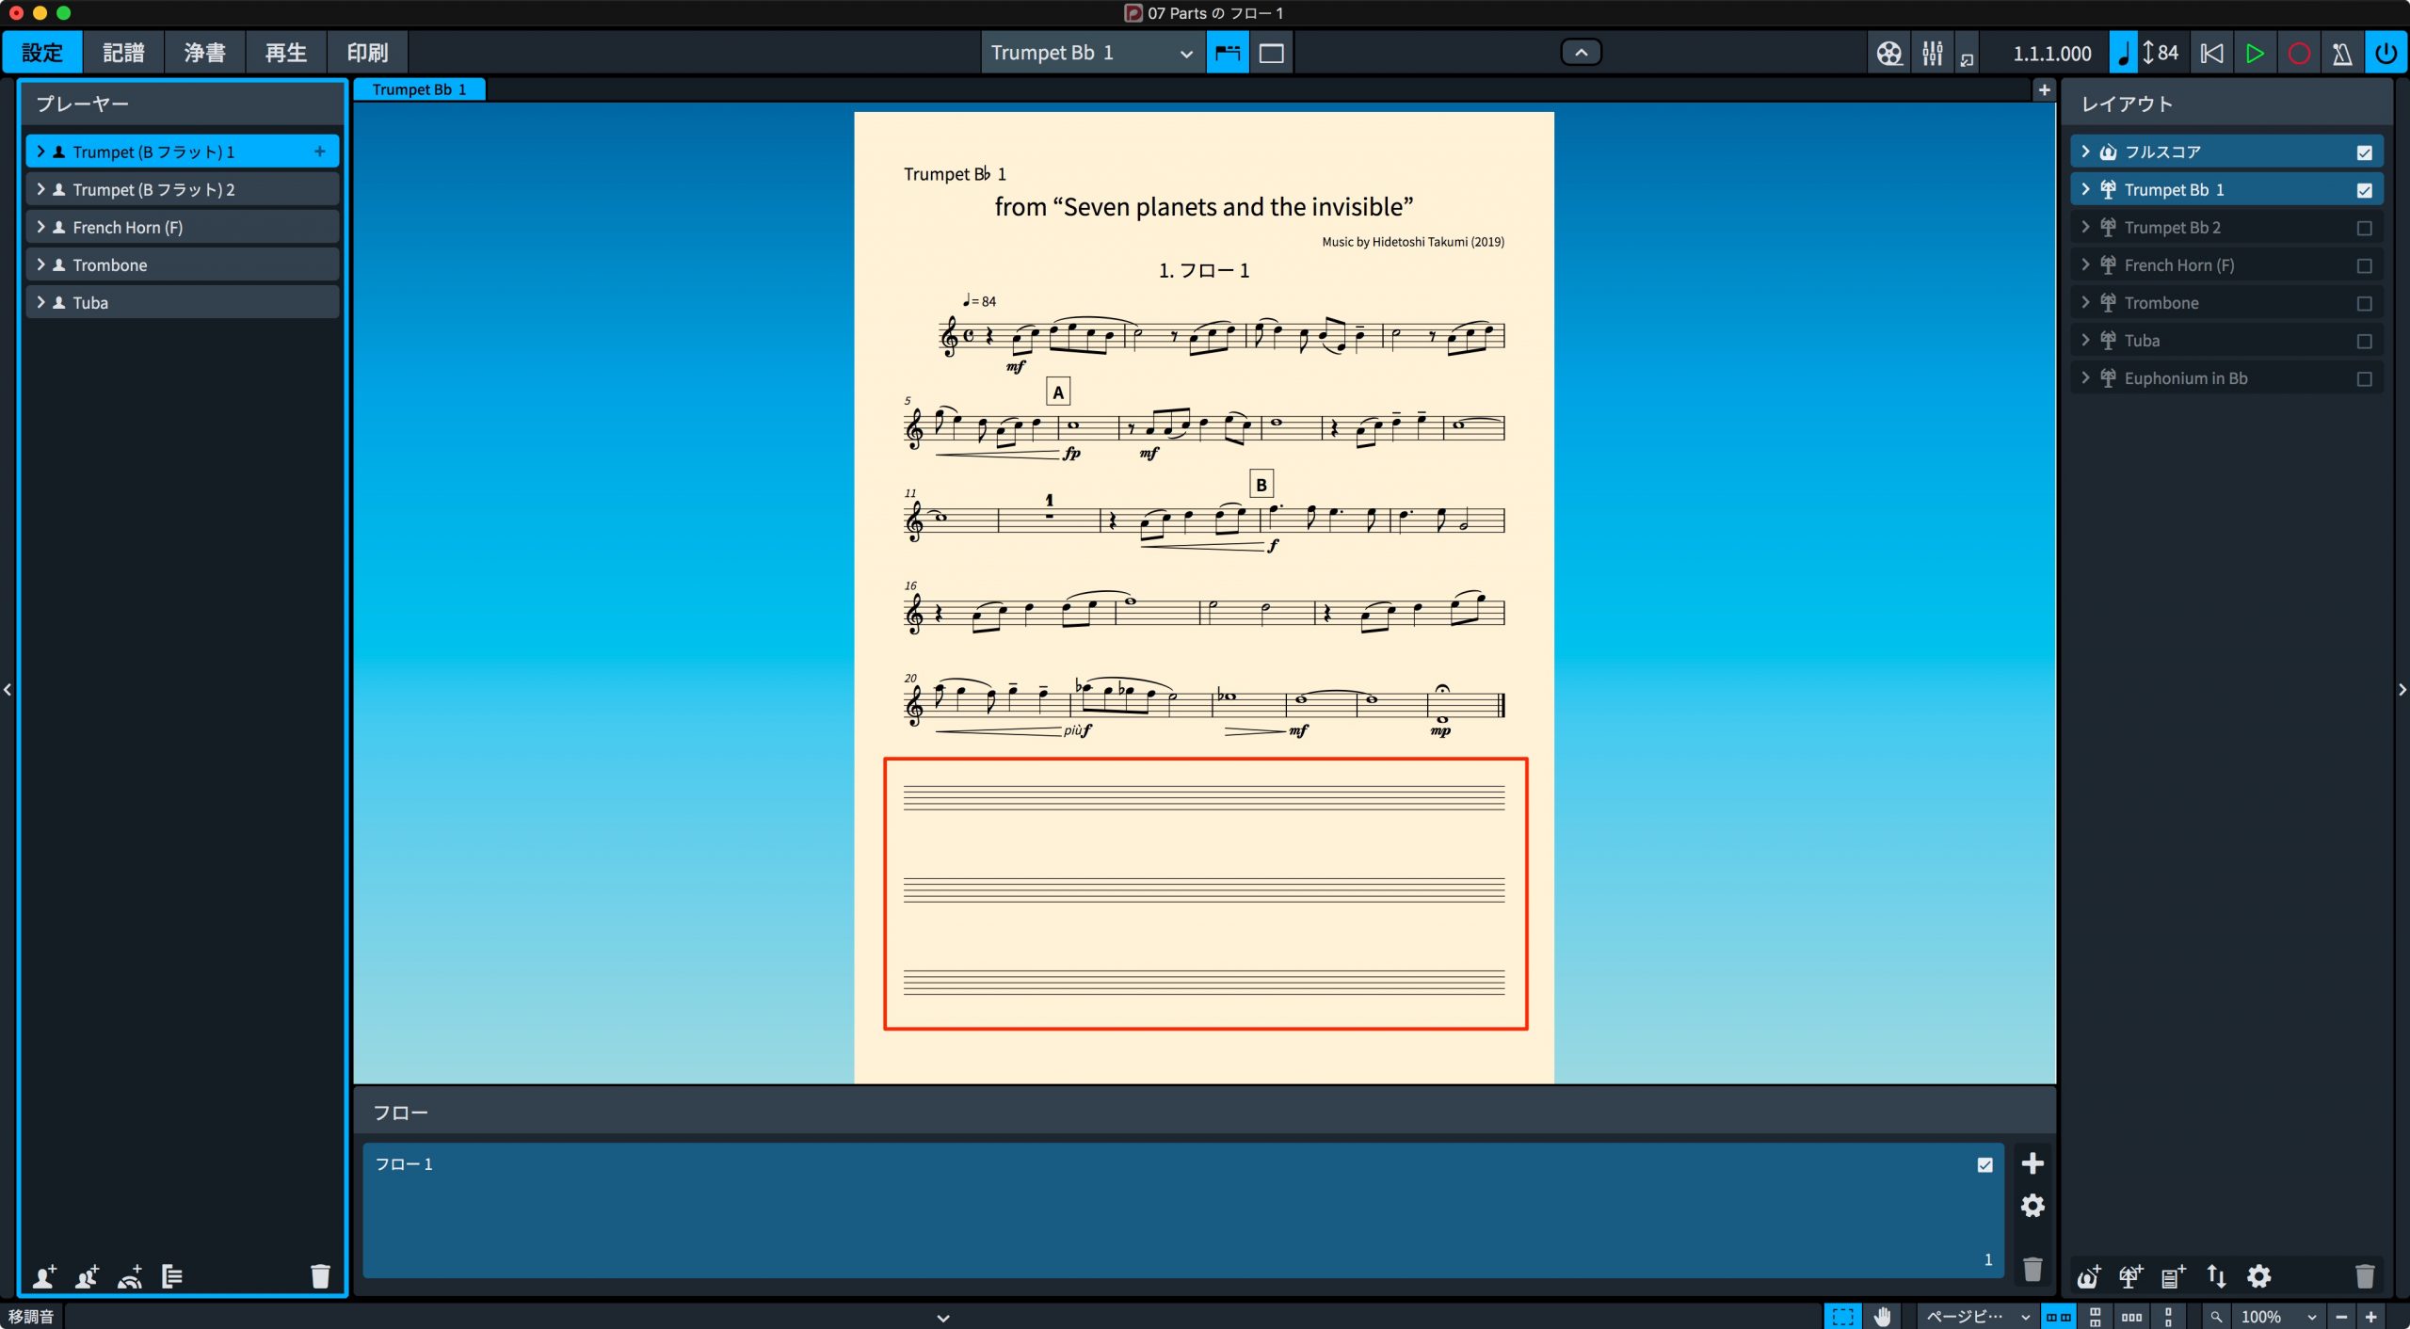Add an instrumental part layout
This screenshot has width=2410, height=1329.
click(x=2130, y=1276)
